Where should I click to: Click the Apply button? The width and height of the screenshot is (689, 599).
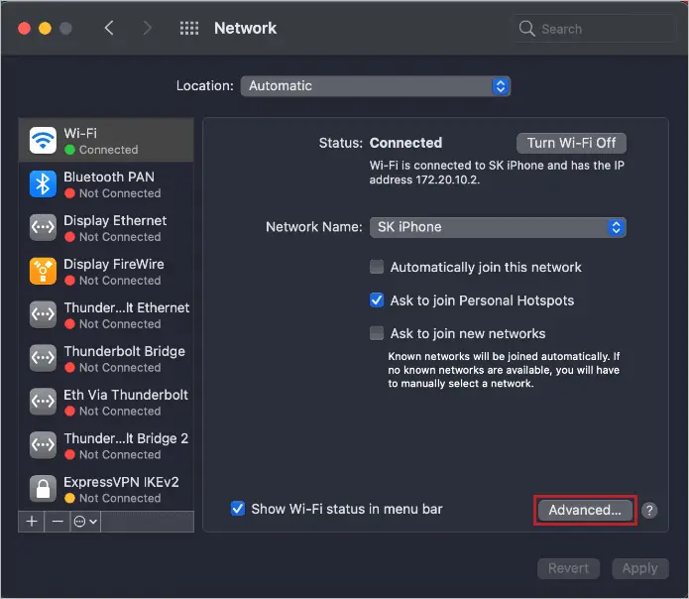[639, 568]
